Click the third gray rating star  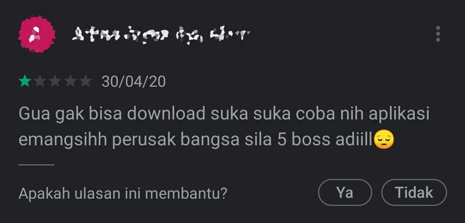[x=55, y=81]
